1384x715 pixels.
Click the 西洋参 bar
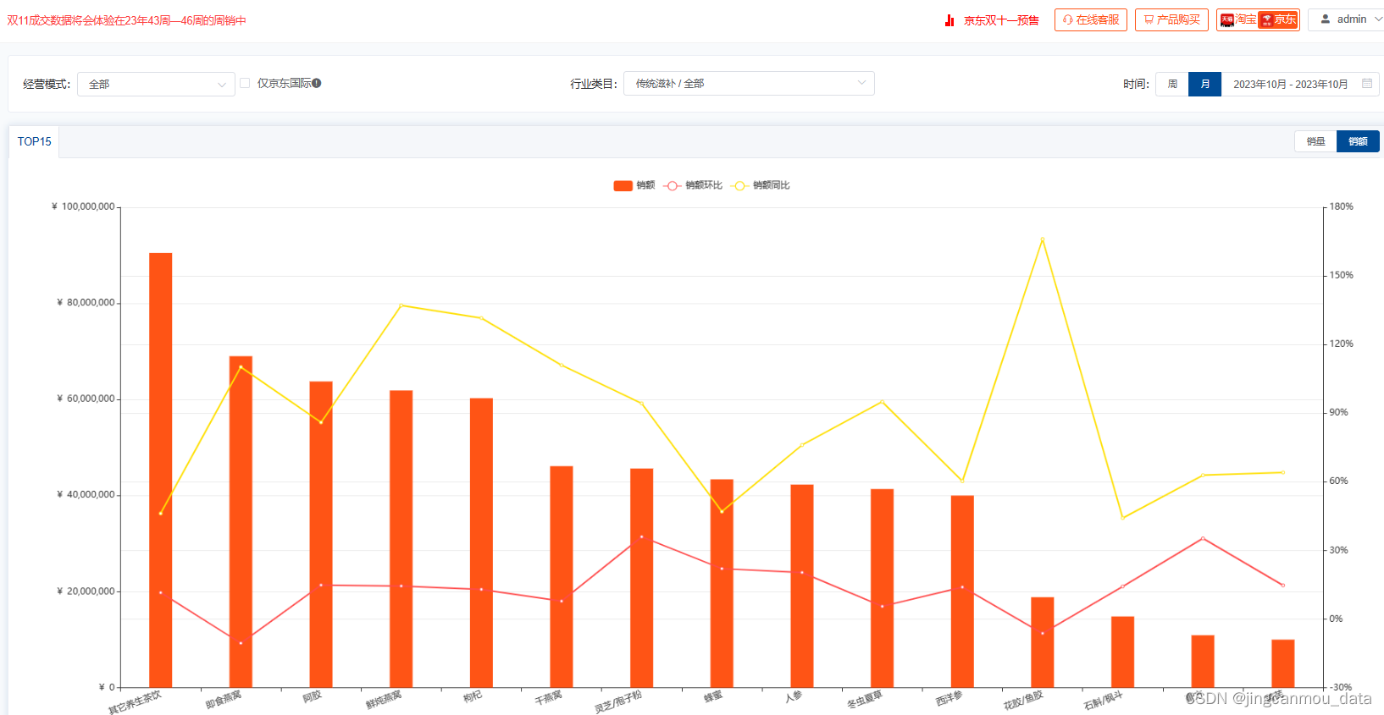click(x=962, y=591)
